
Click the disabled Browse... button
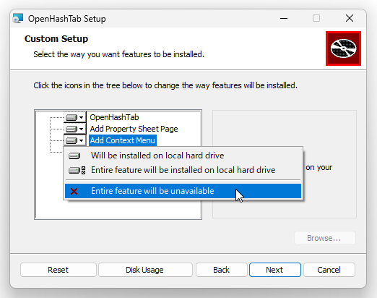tap(324, 238)
